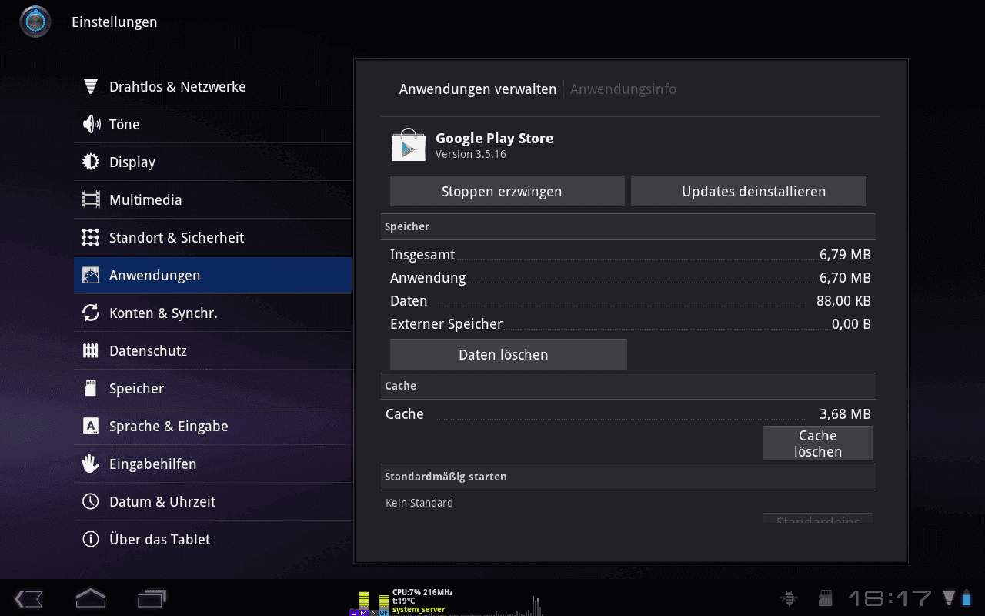
Task: Tap the Anwendung 6,70 MB value
Action: coord(845,278)
